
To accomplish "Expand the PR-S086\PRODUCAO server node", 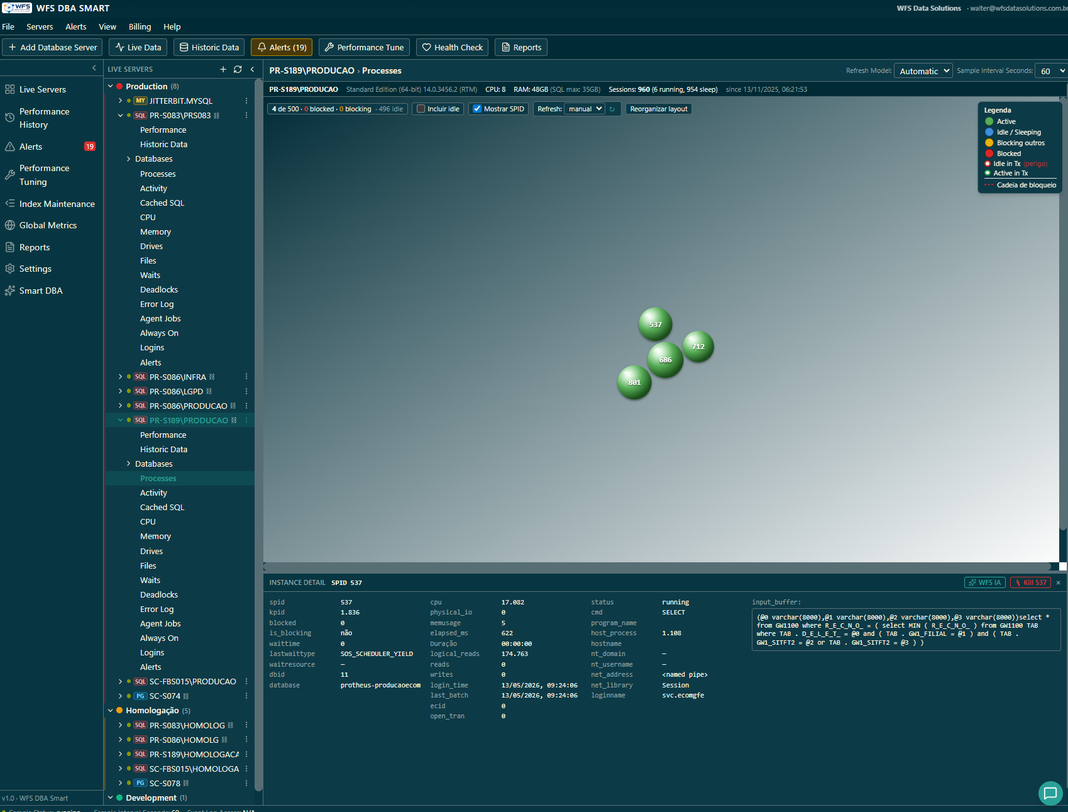I will (120, 406).
